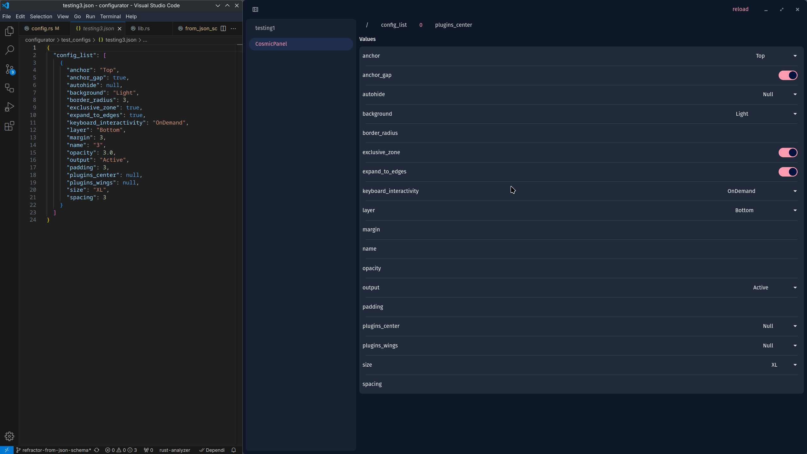
Task: Turn off the expand_to_edges switch
Action: 788,172
